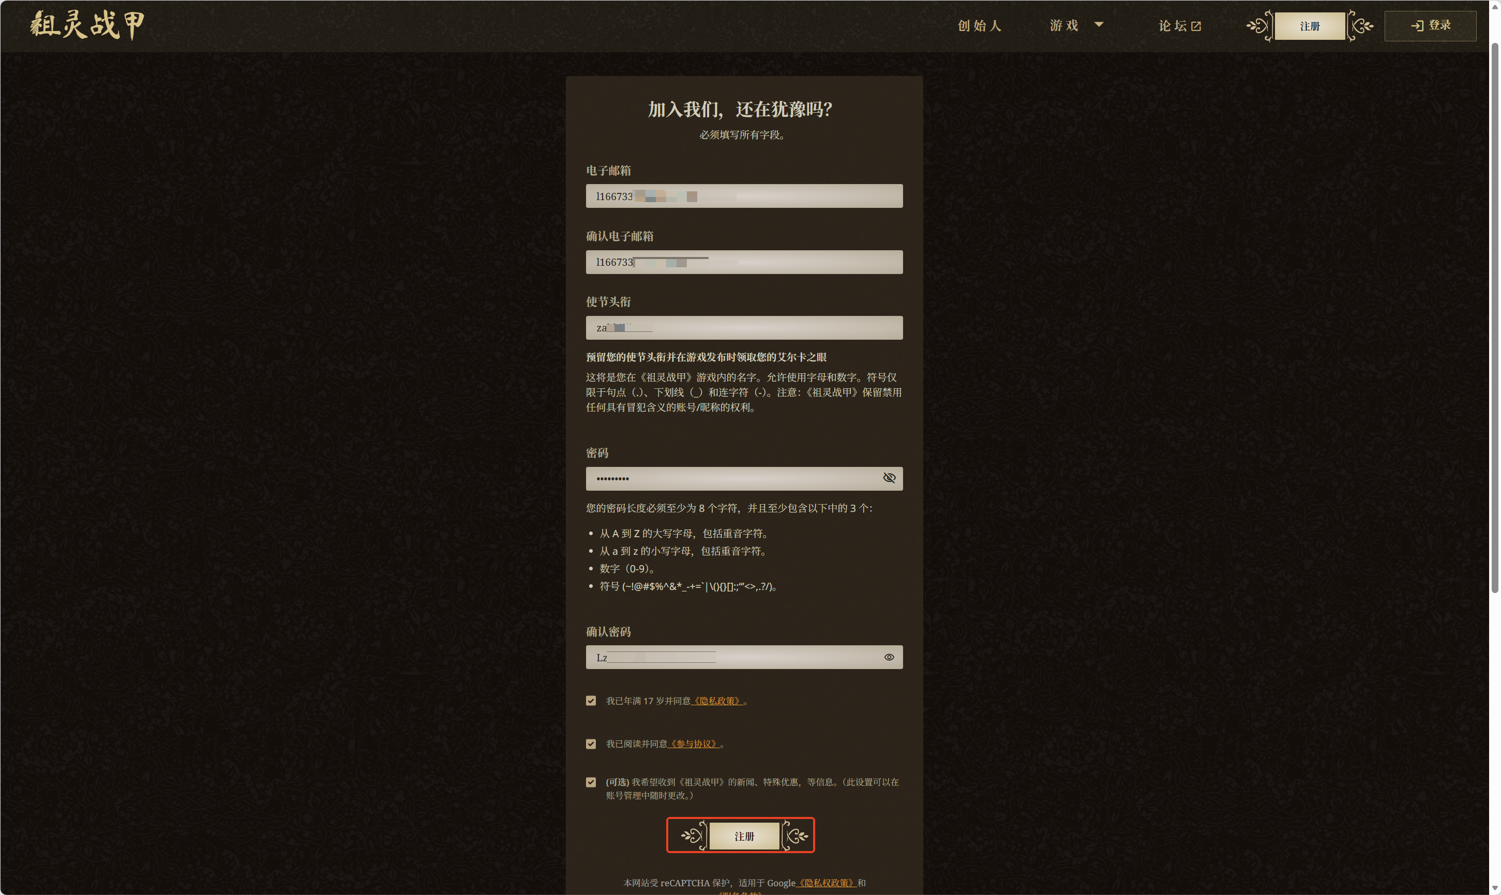Open the Google 《隐私权政策》 link
This screenshot has width=1501, height=895.
coord(826,883)
